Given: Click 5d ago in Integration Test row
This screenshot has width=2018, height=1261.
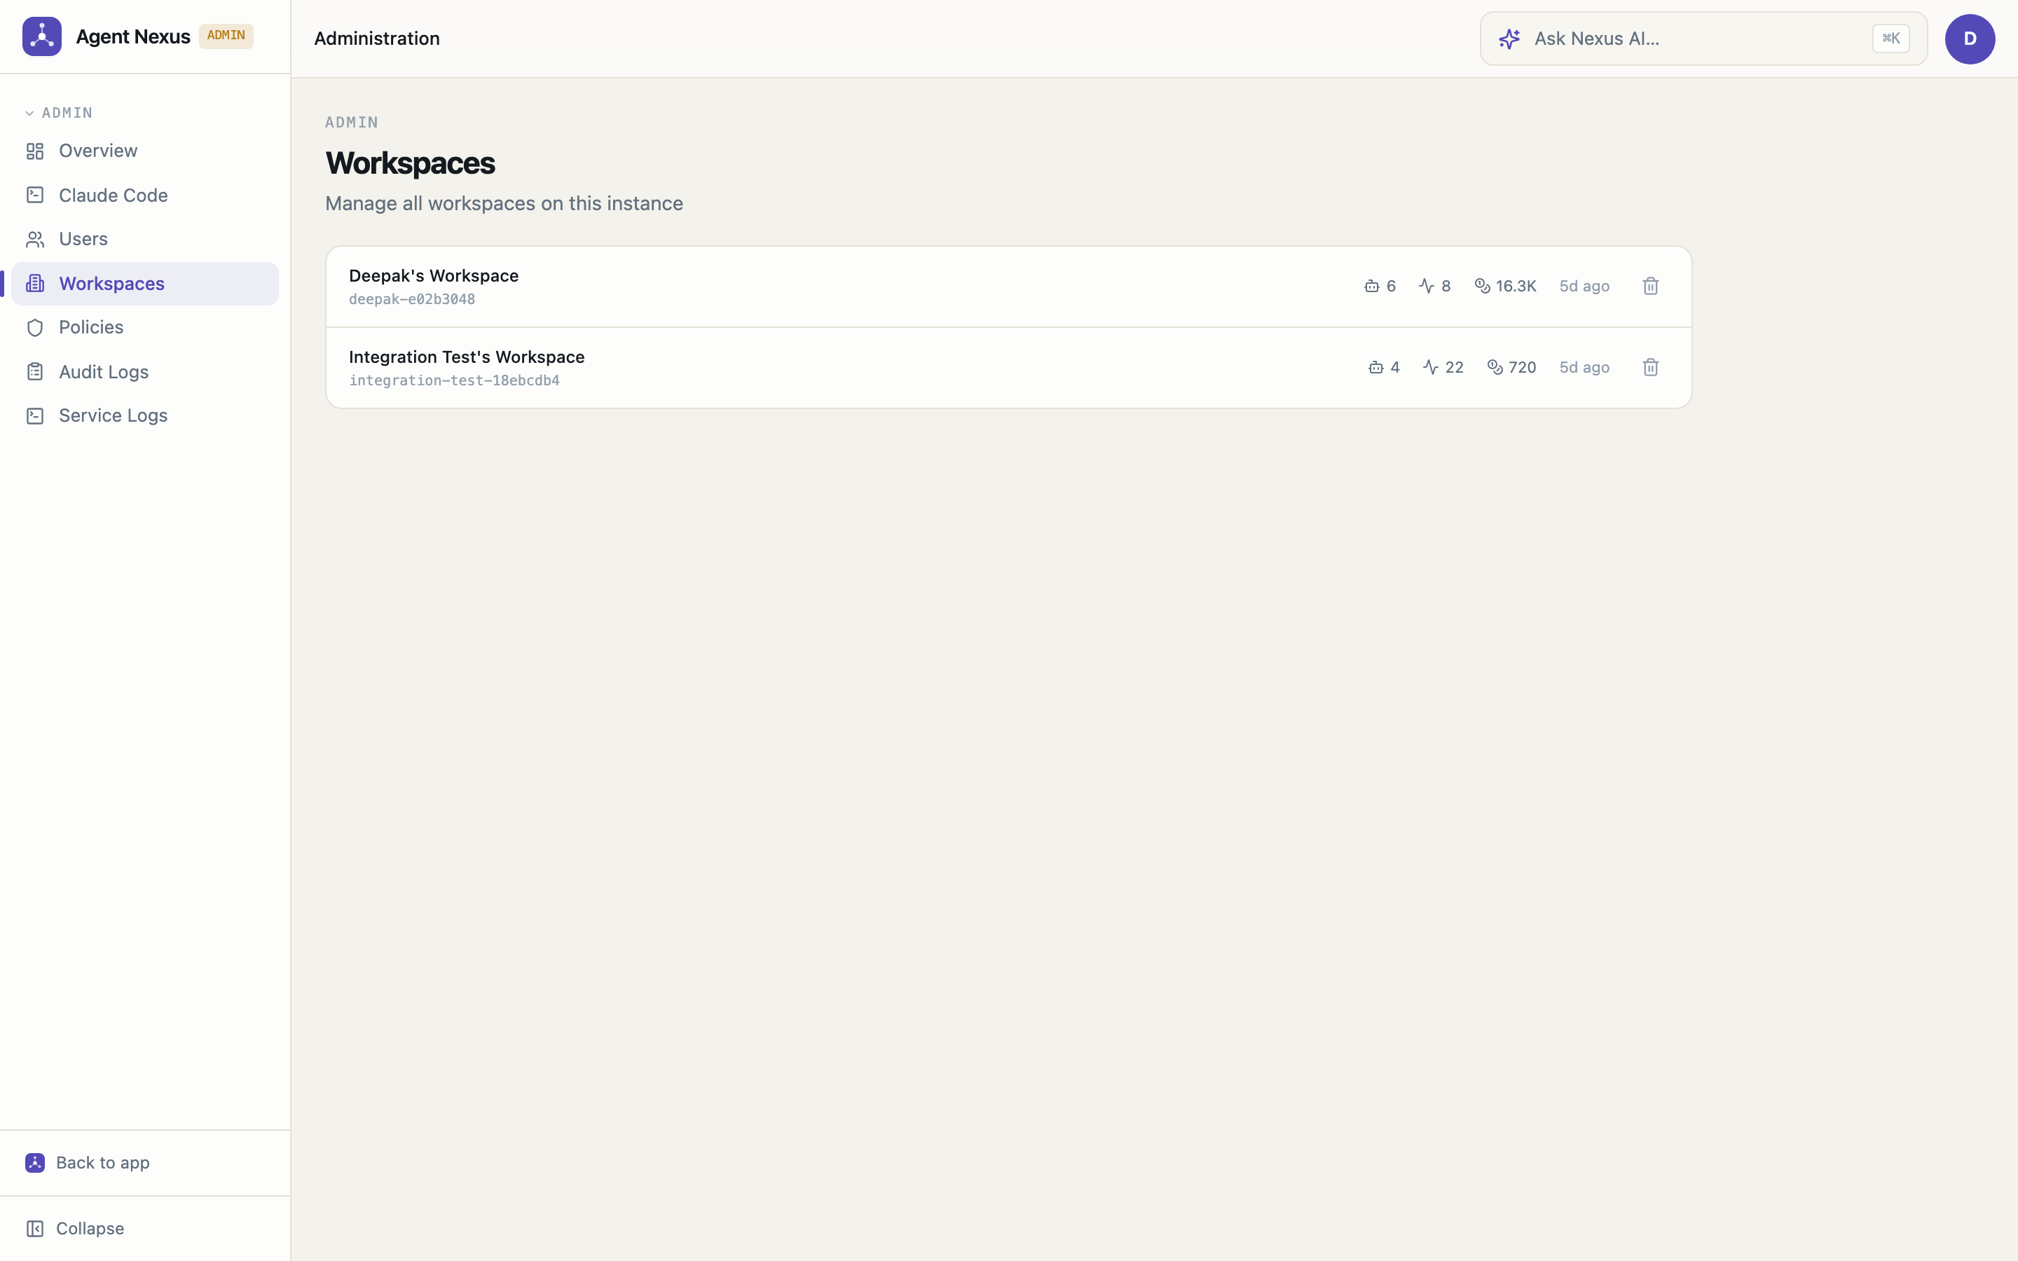Looking at the screenshot, I should pos(1584,367).
